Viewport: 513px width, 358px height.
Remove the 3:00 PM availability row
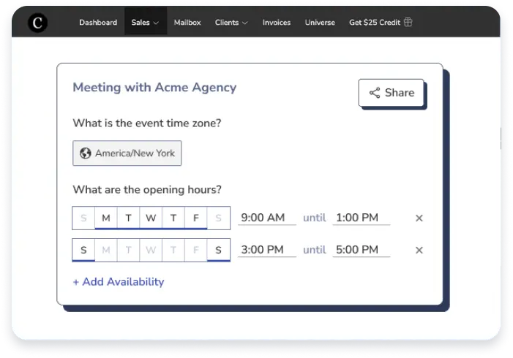pos(419,250)
